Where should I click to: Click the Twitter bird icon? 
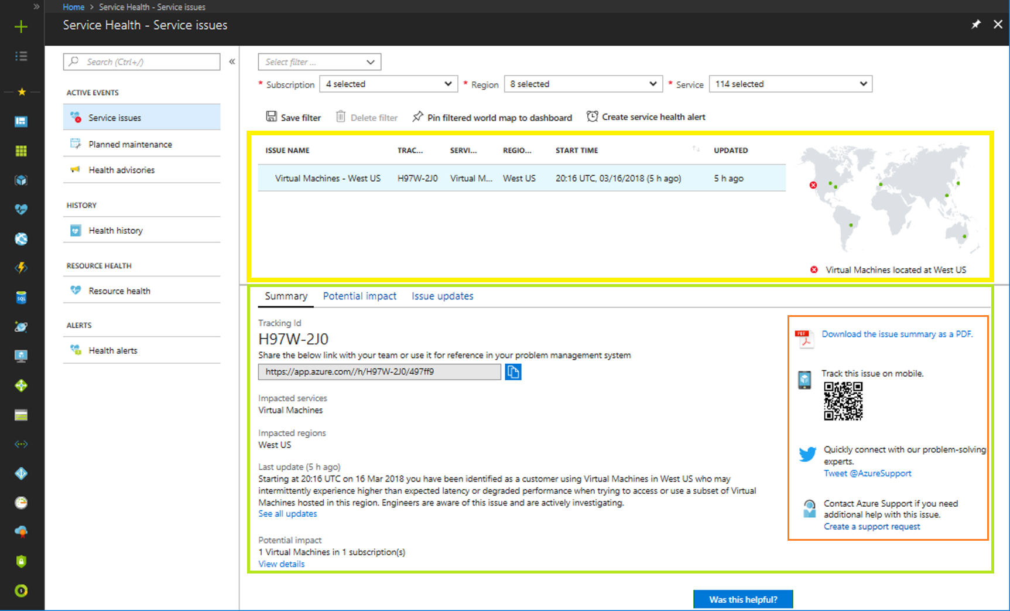pyautogui.click(x=807, y=454)
